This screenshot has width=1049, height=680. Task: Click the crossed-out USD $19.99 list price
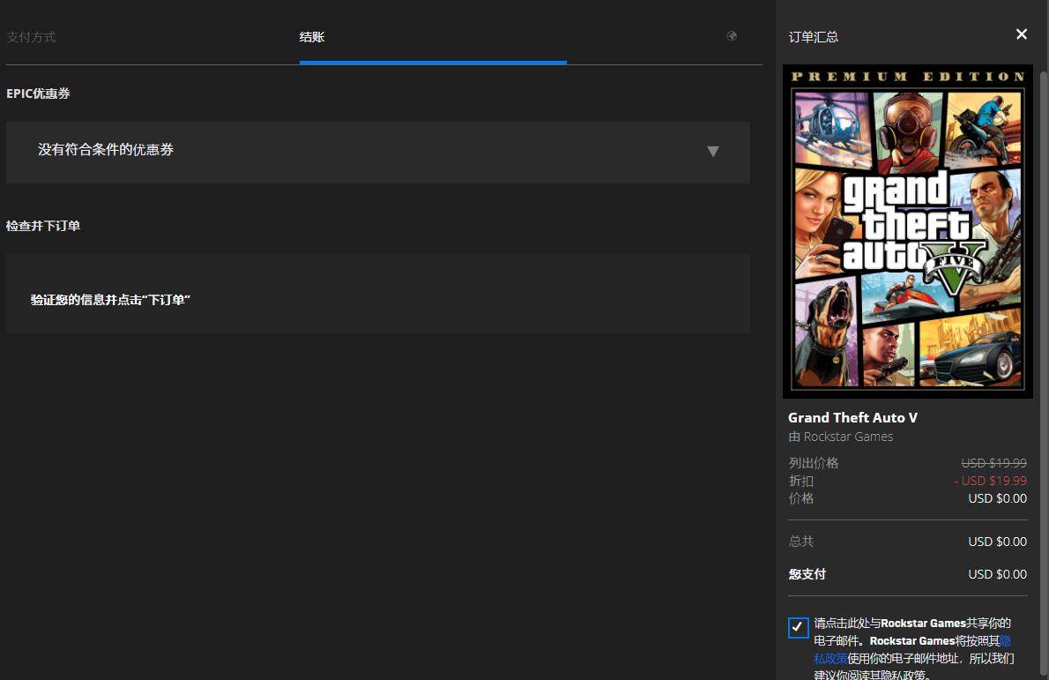pos(993,463)
